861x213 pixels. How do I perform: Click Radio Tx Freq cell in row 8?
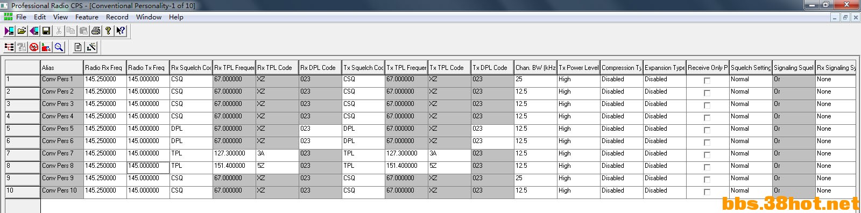point(148,168)
